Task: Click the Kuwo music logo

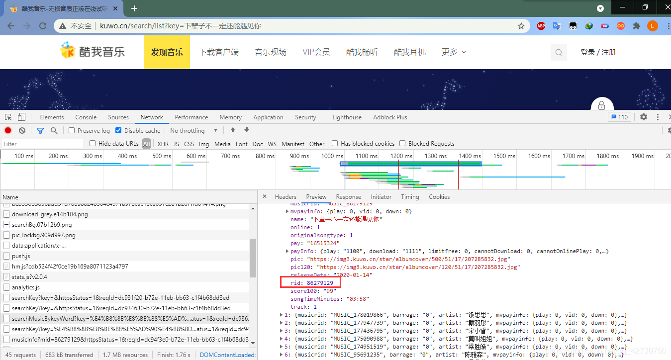Action: point(92,51)
